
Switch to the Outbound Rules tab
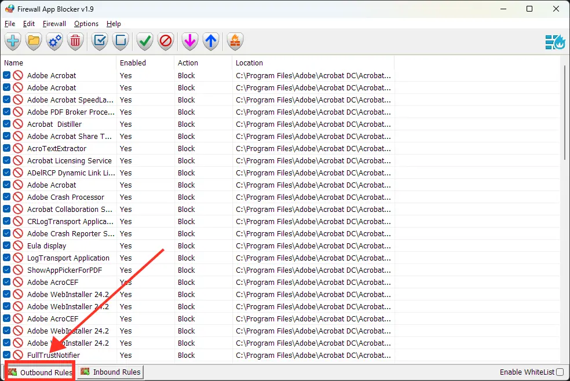coord(40,372)
